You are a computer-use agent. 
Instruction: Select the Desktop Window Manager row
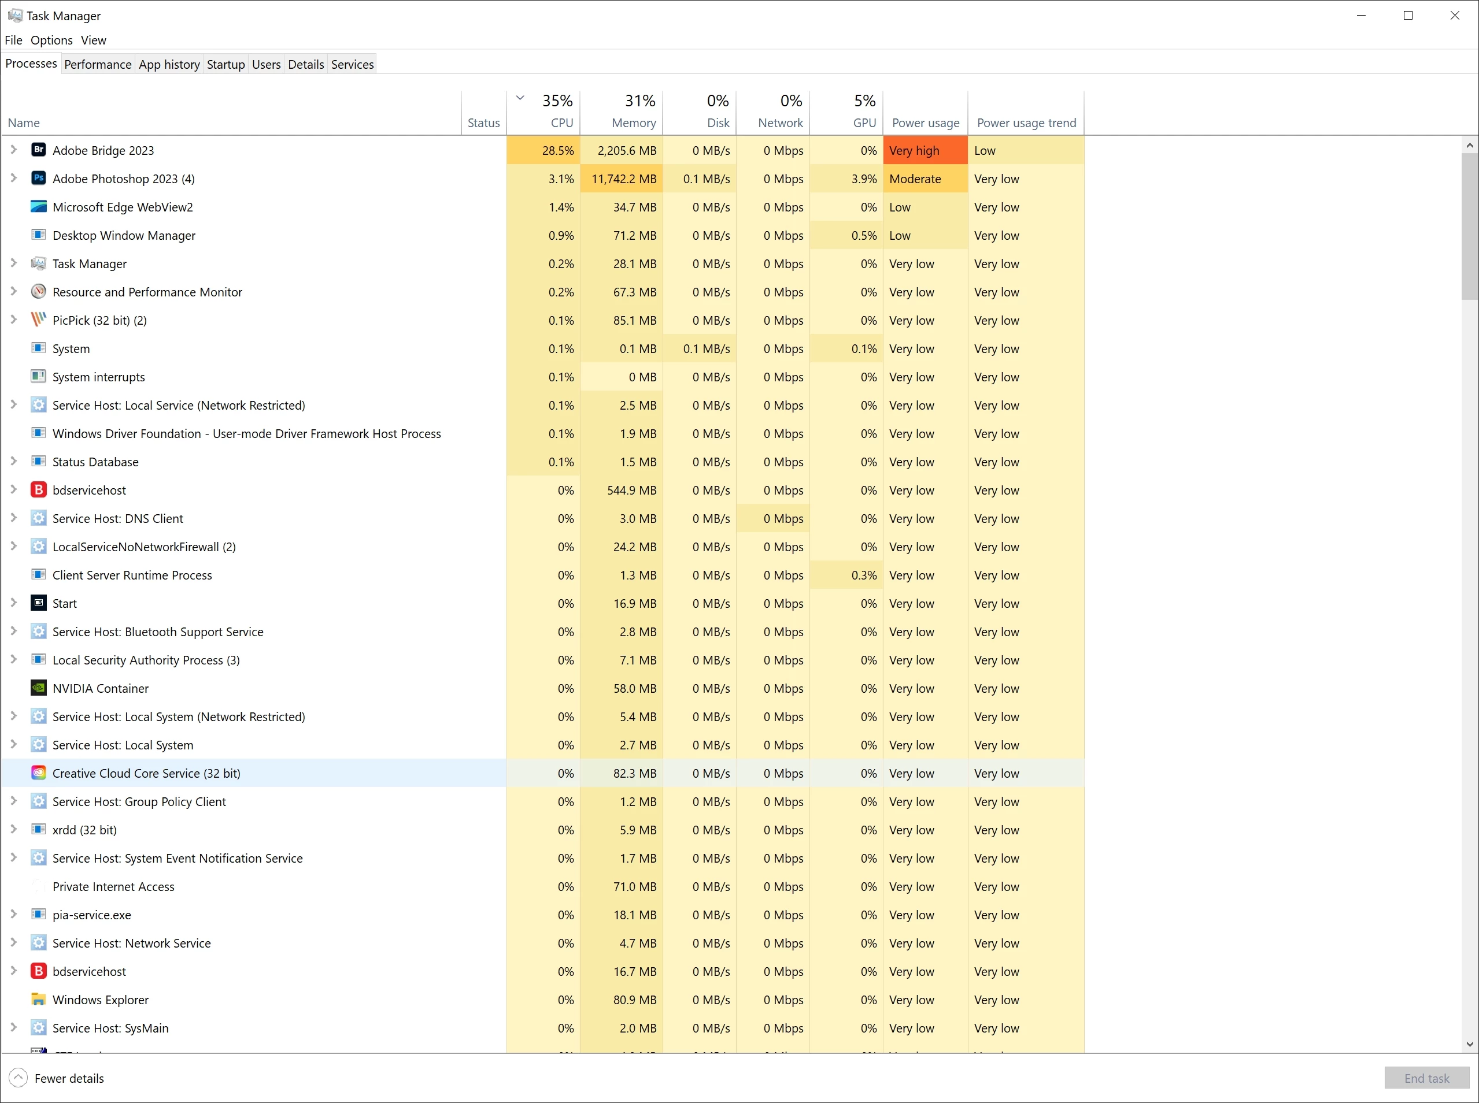coord(124,235)
